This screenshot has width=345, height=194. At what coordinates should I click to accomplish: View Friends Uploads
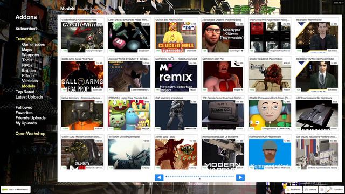(x=31, y=118)
